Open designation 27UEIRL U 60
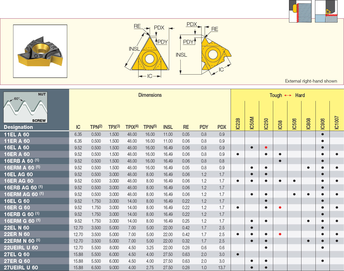Screen dimensions: 344x271 (21, 268)
